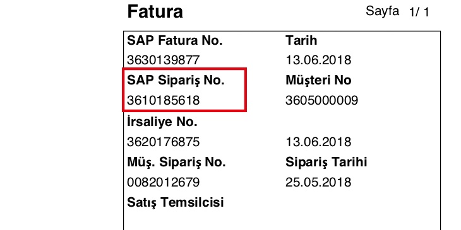Click the Fatura document title
This screenshot has width=461, height=230.
click(x=155, y=12)
